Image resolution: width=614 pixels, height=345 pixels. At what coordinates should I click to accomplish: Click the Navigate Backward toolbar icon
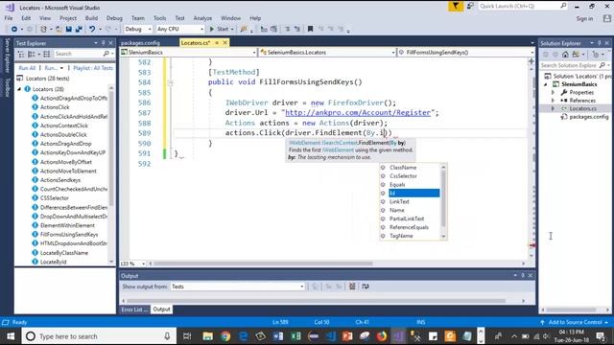pos(14,29)
